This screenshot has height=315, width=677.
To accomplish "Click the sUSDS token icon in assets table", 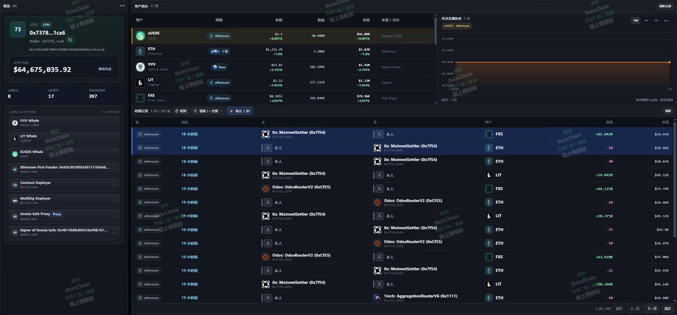I will click(x=141, y=36).
